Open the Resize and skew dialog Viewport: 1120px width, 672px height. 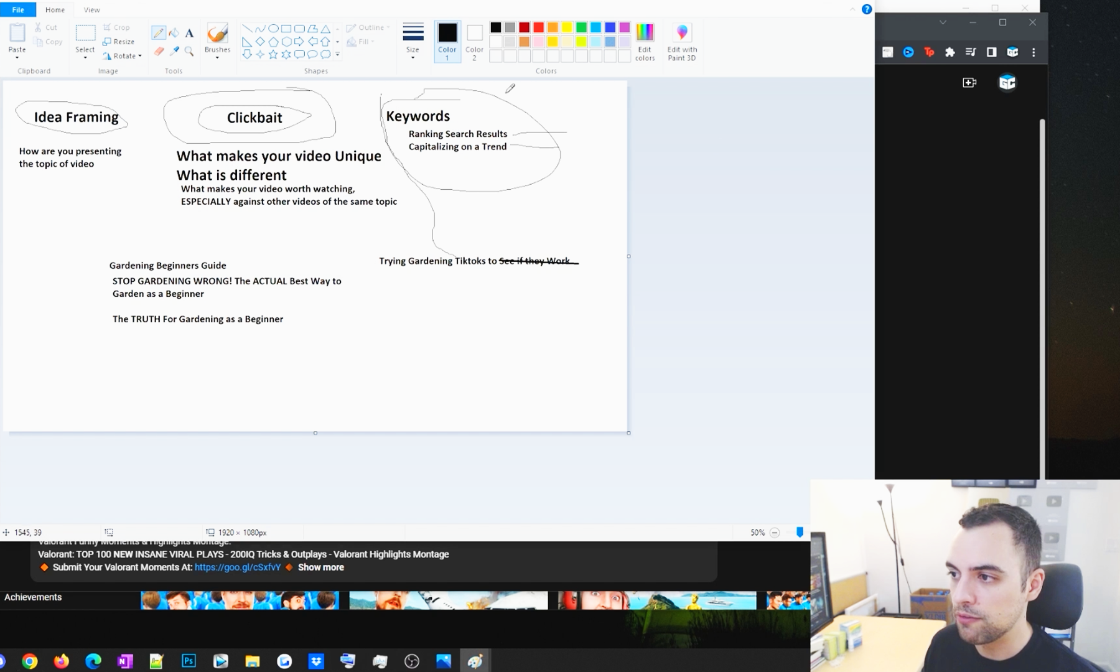[x=118, y=42]
